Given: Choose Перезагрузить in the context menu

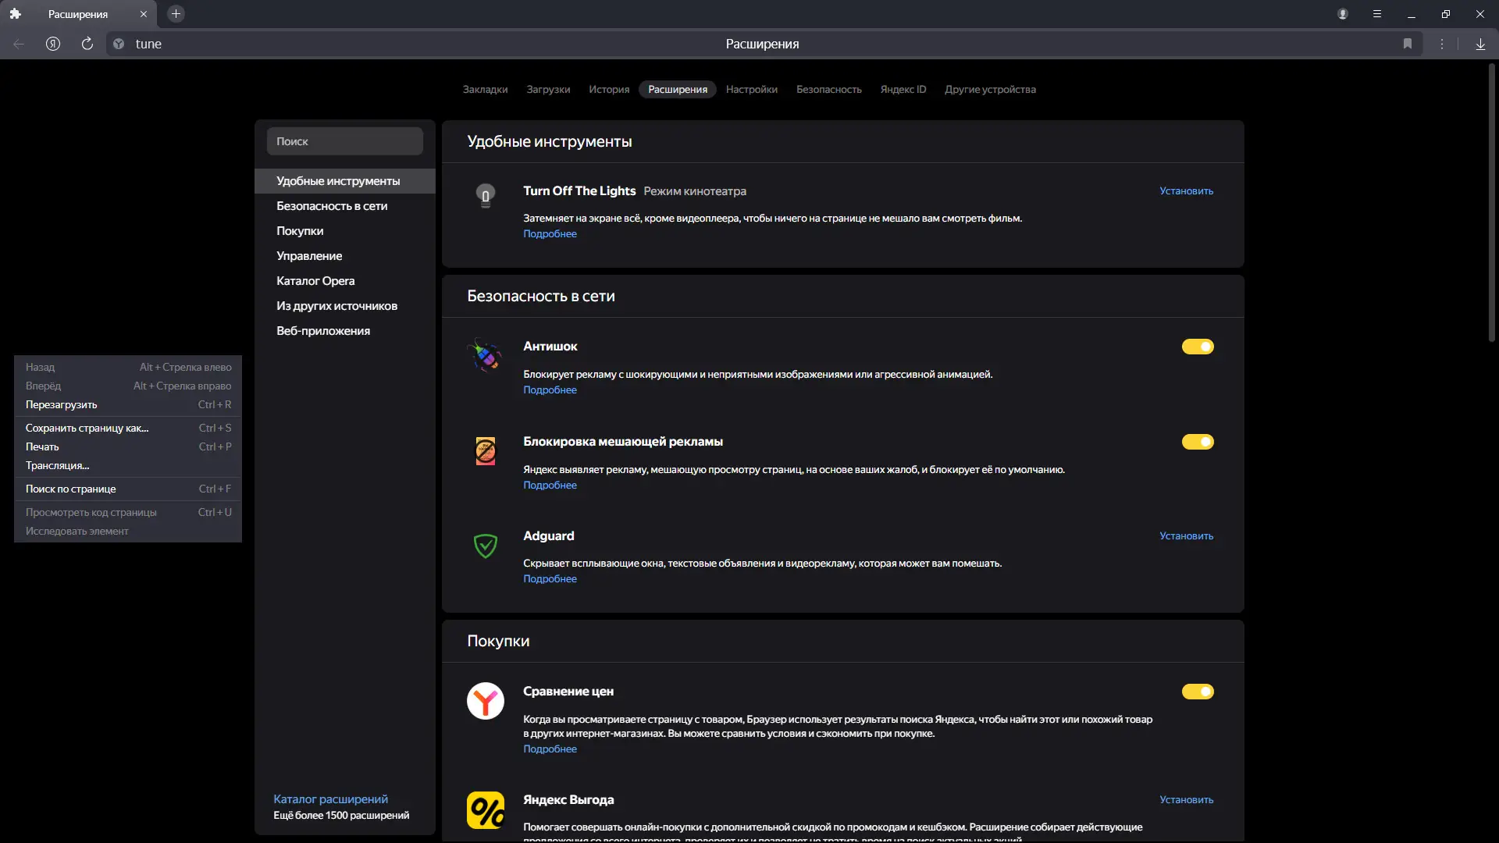Looking at the screenshot, I should pos(62,404).
